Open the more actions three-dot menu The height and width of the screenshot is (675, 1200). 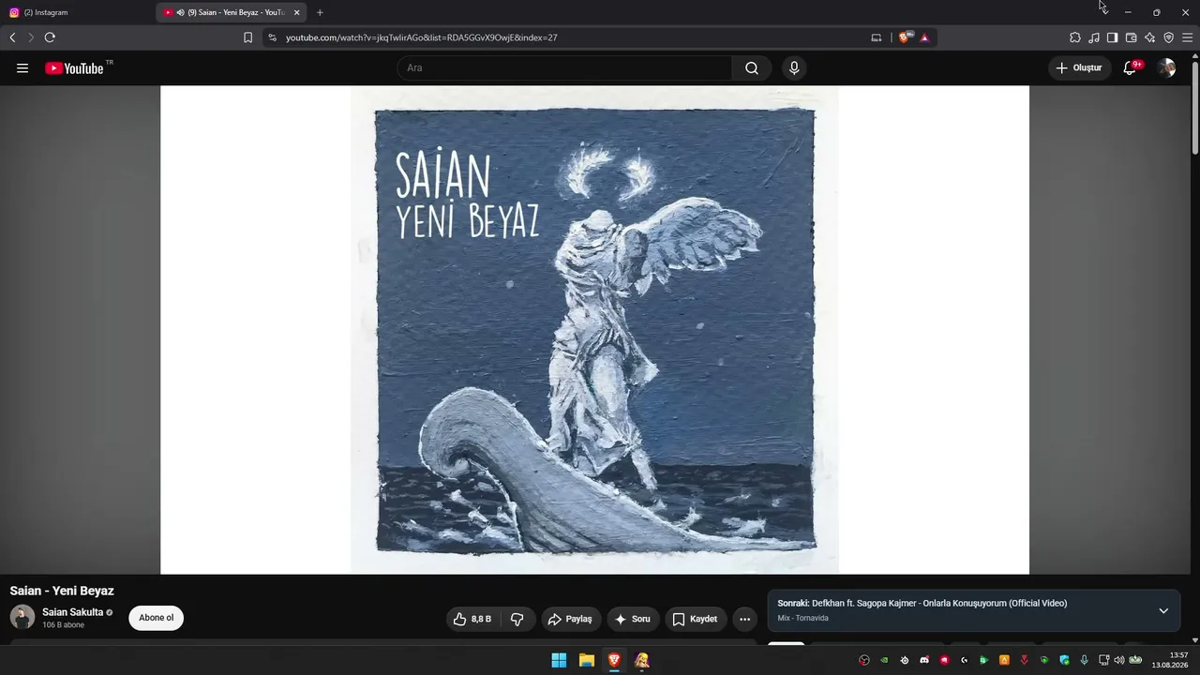point(744,619)
